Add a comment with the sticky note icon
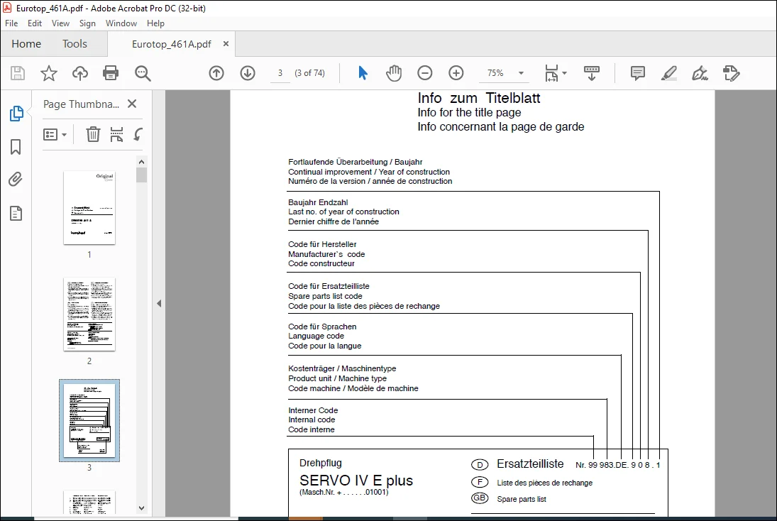 [638, 73]
